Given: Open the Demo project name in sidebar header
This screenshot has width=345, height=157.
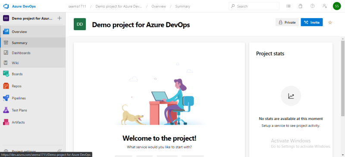Looking at the screenshot, I should (x=32, y=18).
